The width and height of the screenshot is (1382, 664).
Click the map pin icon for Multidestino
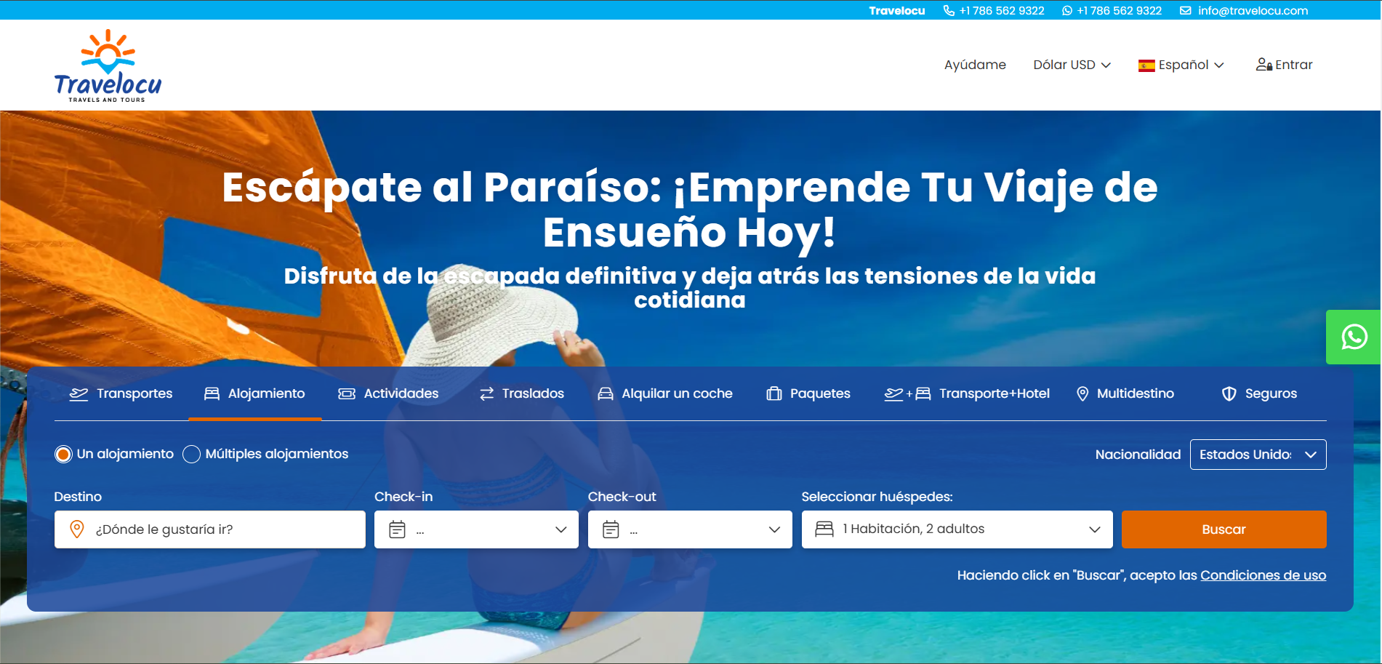[x=1082, y=393]
